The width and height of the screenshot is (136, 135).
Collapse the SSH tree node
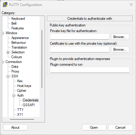click(x=8, y=76)
